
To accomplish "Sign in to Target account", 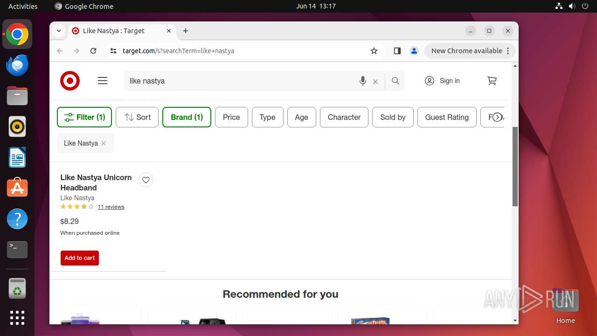I will tap(442, 81).
